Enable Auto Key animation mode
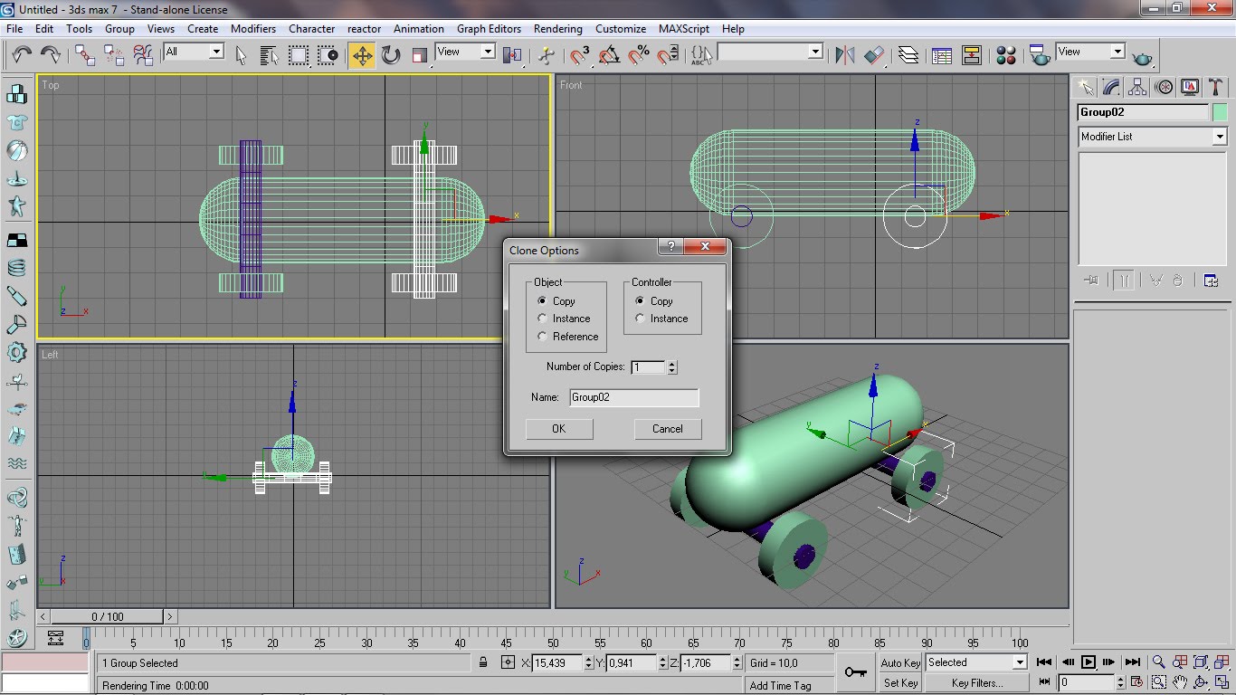This screenshot has width=1236, height=695. 899,662
